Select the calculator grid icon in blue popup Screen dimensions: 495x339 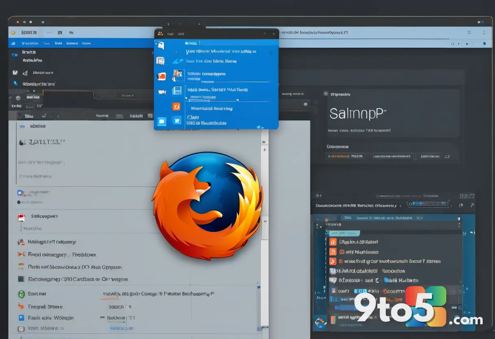177,90
